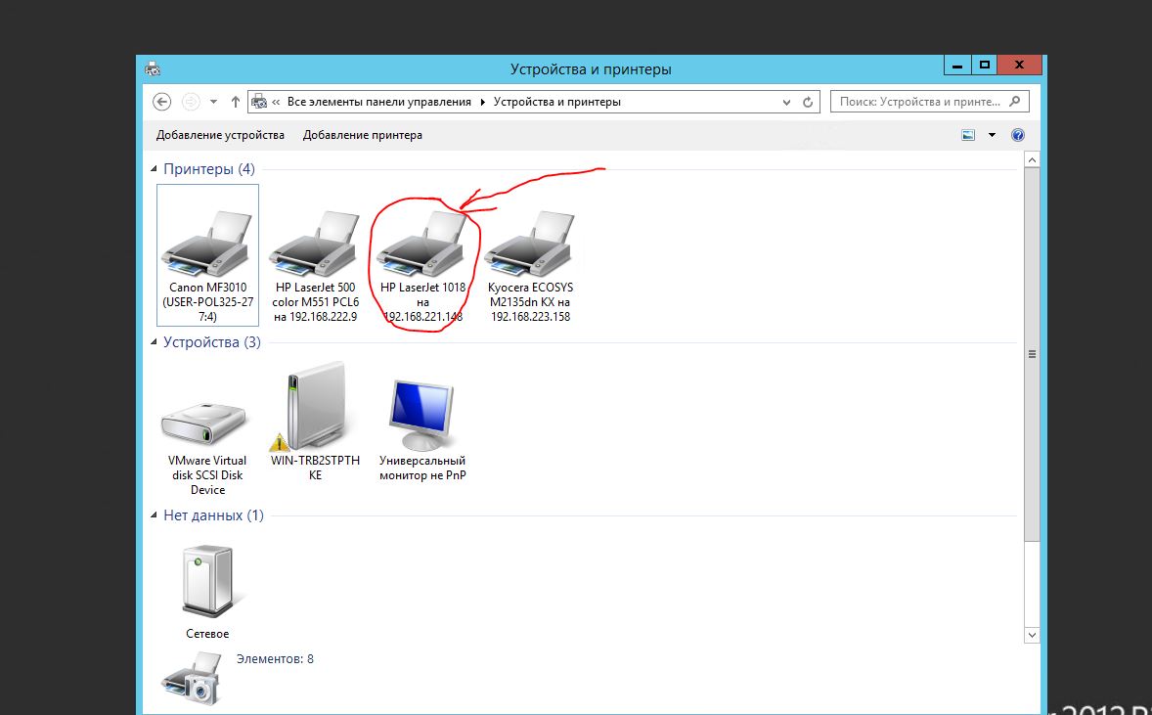Close the Devices and Printers window
Image resolution: width=1152 pixels, height=715 pixels.
(x=1020, y=66)
